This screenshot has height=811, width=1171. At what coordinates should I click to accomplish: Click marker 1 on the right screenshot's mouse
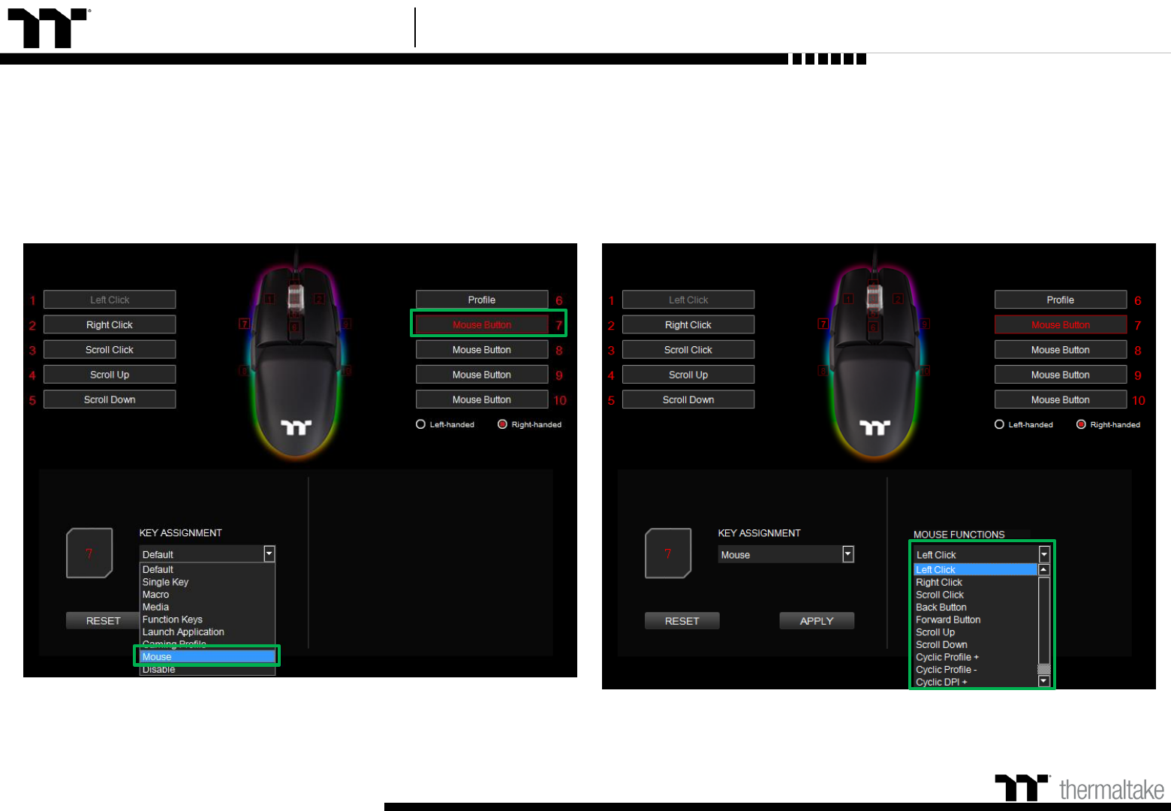pyautogui.click(x=848, y=299)
